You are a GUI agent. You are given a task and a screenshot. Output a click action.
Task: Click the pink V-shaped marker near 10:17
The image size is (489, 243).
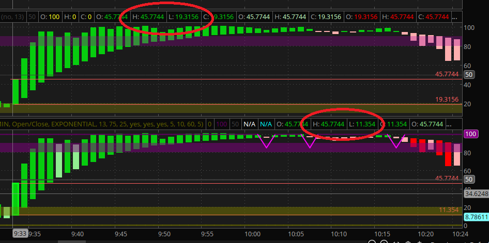coord(396,142)
